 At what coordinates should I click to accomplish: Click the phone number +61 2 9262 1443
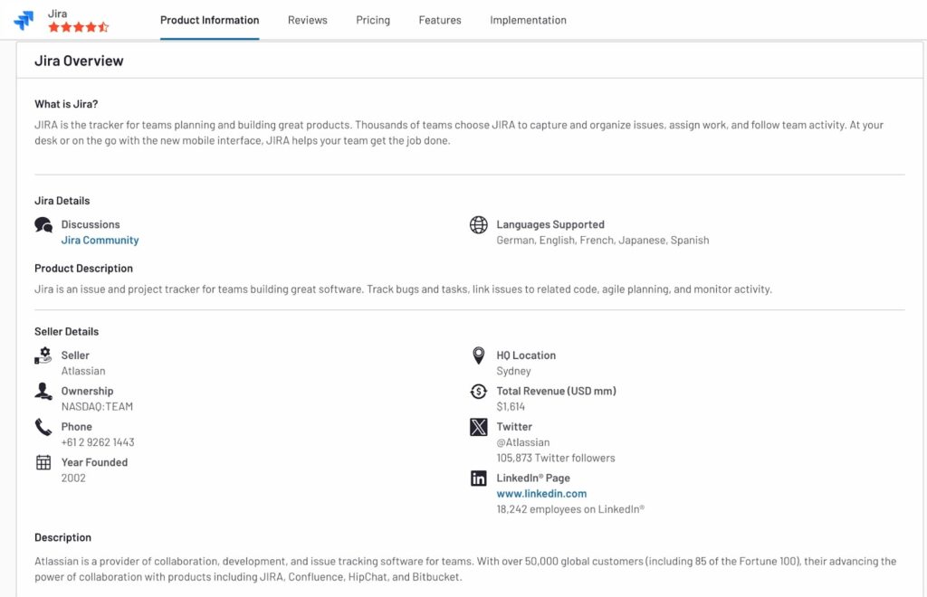(98, 442)
